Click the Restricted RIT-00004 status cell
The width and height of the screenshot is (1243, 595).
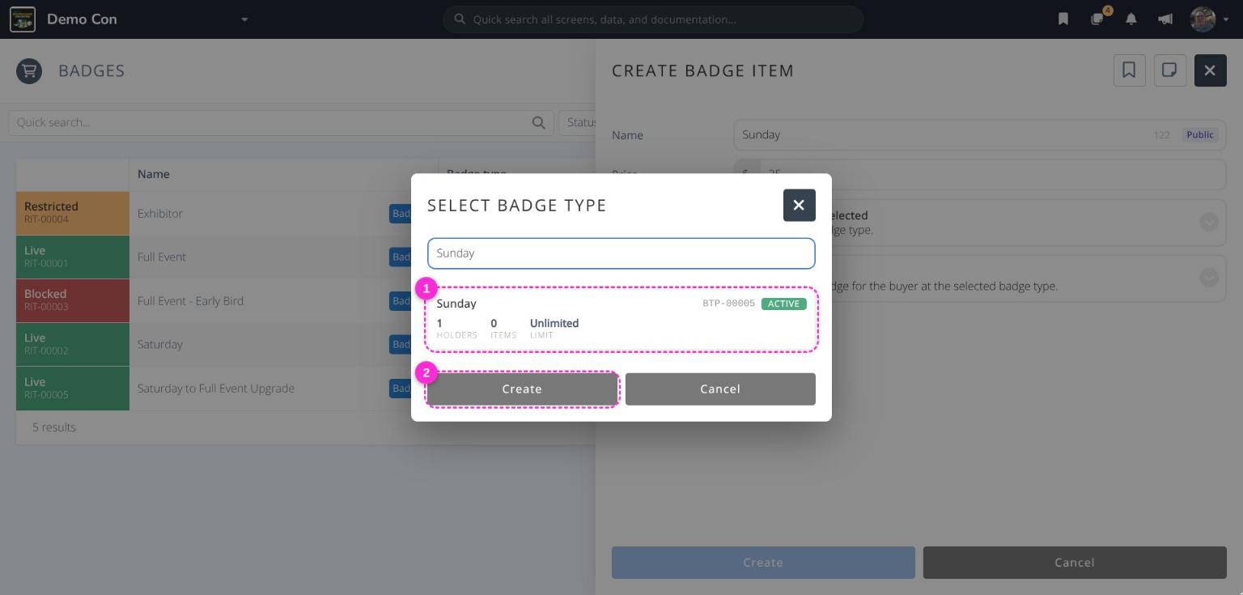(73, 214)
